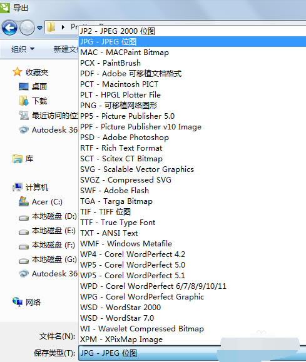306x362 pixels.
Task: Click Autodesk 360 under 计算机
Action: 49,274
